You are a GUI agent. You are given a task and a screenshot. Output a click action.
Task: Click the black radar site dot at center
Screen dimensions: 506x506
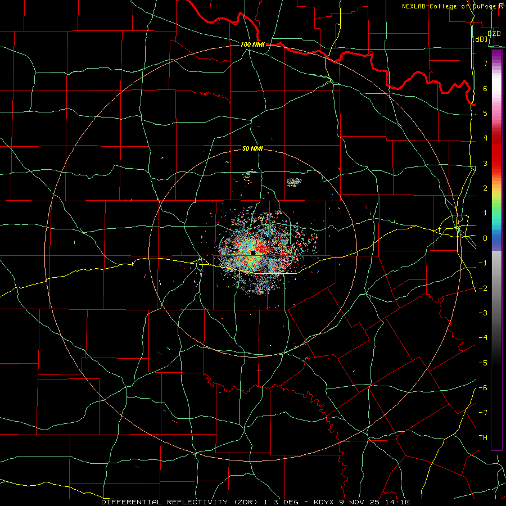tap(253, 252)
